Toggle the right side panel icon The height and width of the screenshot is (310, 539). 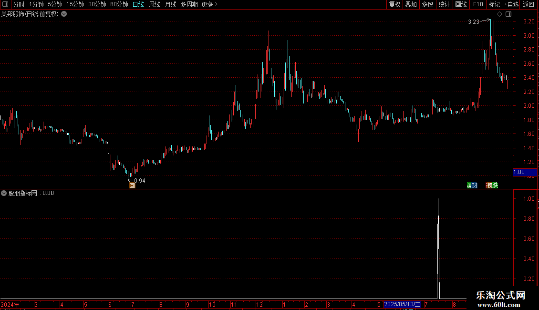pyautogui.click(x=508, y=14)
